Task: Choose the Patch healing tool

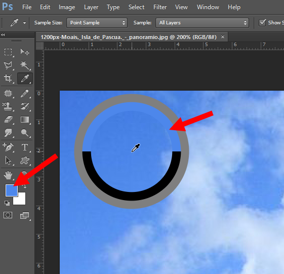Action: coord(8,93)
